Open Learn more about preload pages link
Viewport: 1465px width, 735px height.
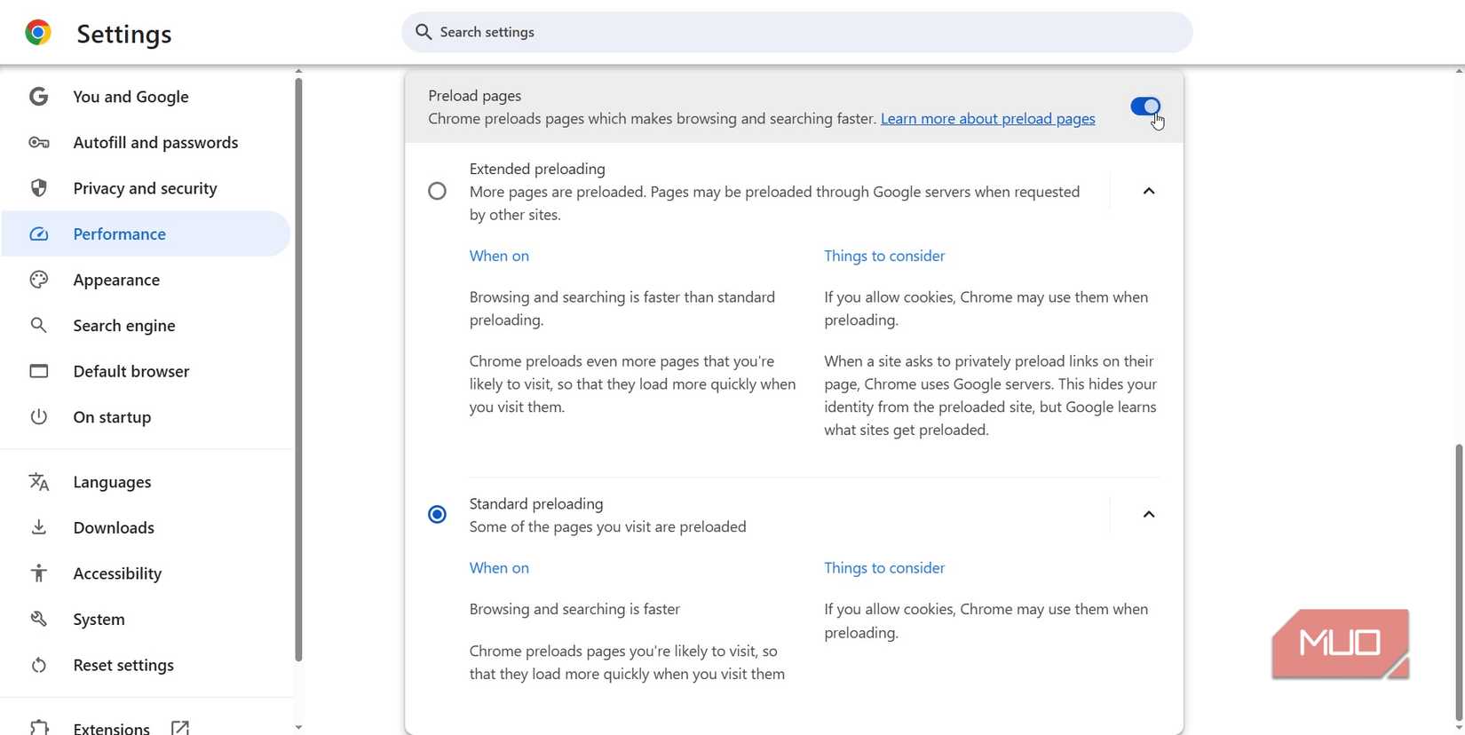tap(986, 118)
